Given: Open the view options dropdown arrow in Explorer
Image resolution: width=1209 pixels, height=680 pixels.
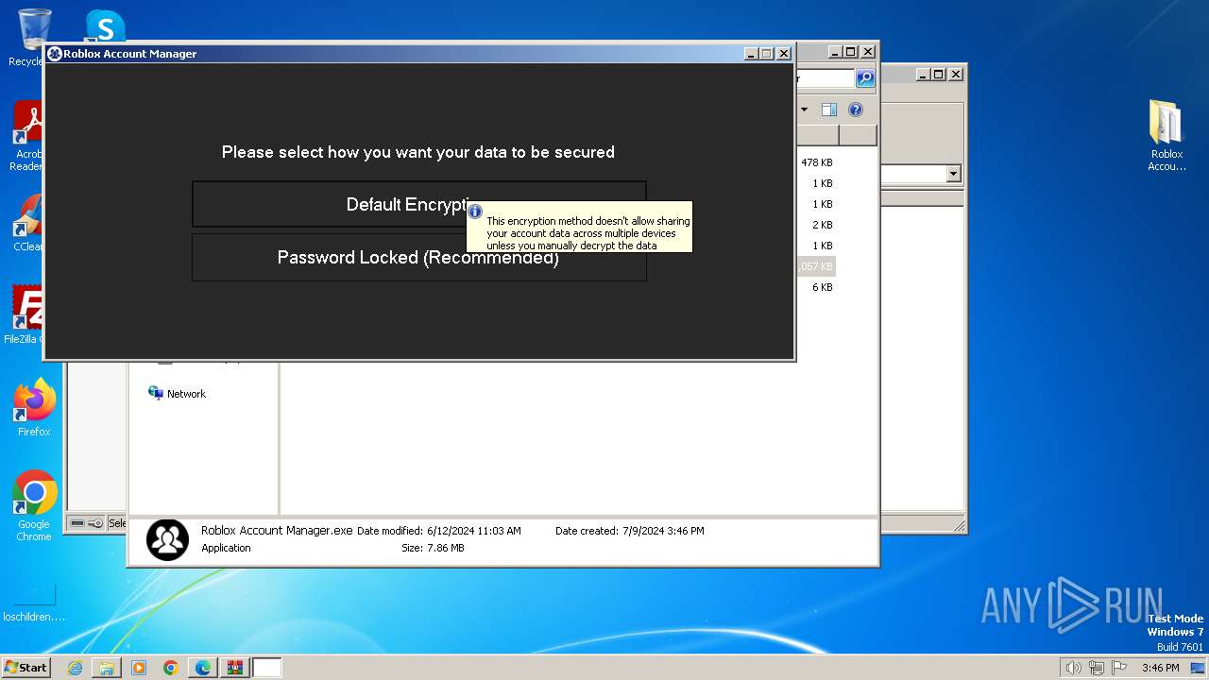Looking at the screenshot, I should (804, 110).
